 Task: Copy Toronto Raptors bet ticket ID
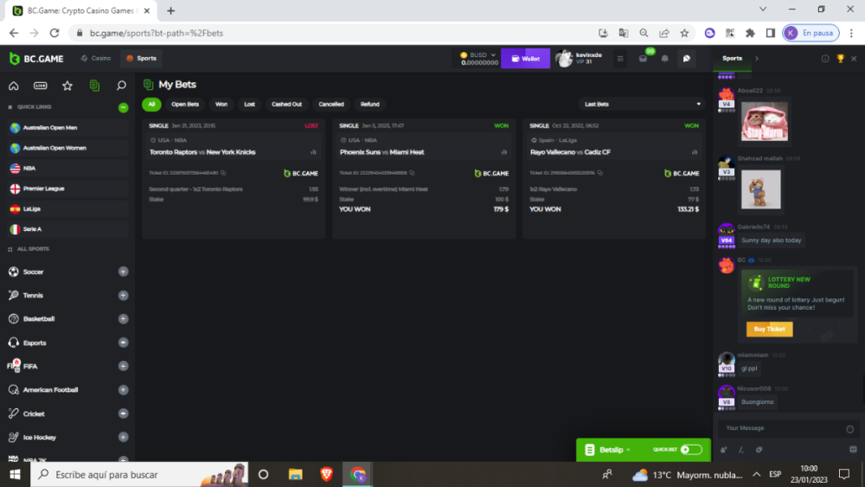(x=222, y=173)
